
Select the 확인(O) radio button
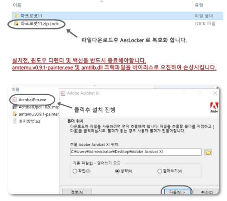coord(75,171)
